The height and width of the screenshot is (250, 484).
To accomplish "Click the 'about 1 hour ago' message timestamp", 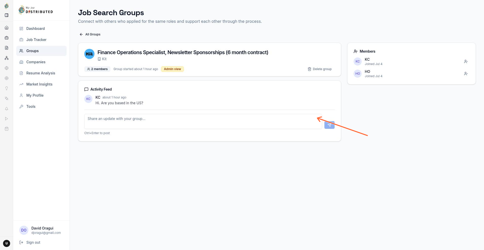I will click(x=114, y=97).
